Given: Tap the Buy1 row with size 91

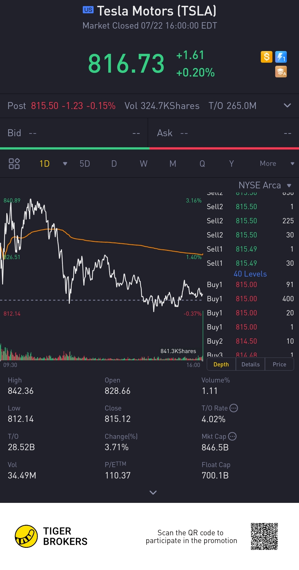Looking at the screenshot, I should coord(250,285).
